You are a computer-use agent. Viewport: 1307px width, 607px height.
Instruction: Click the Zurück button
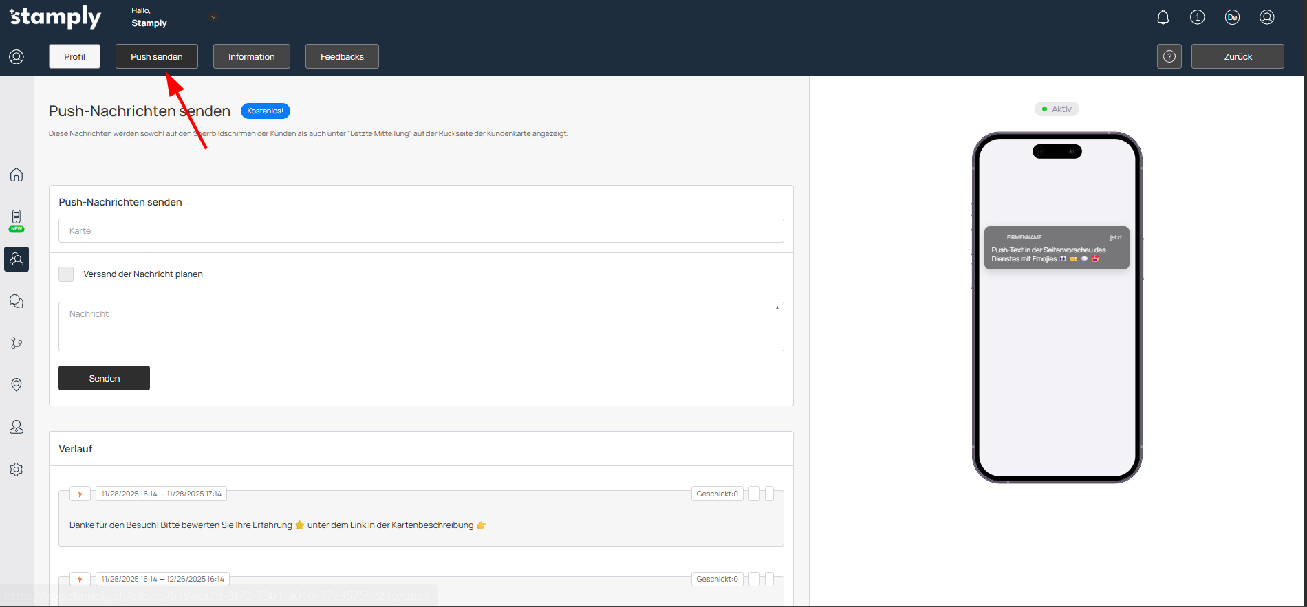[x=1237, y=56]
